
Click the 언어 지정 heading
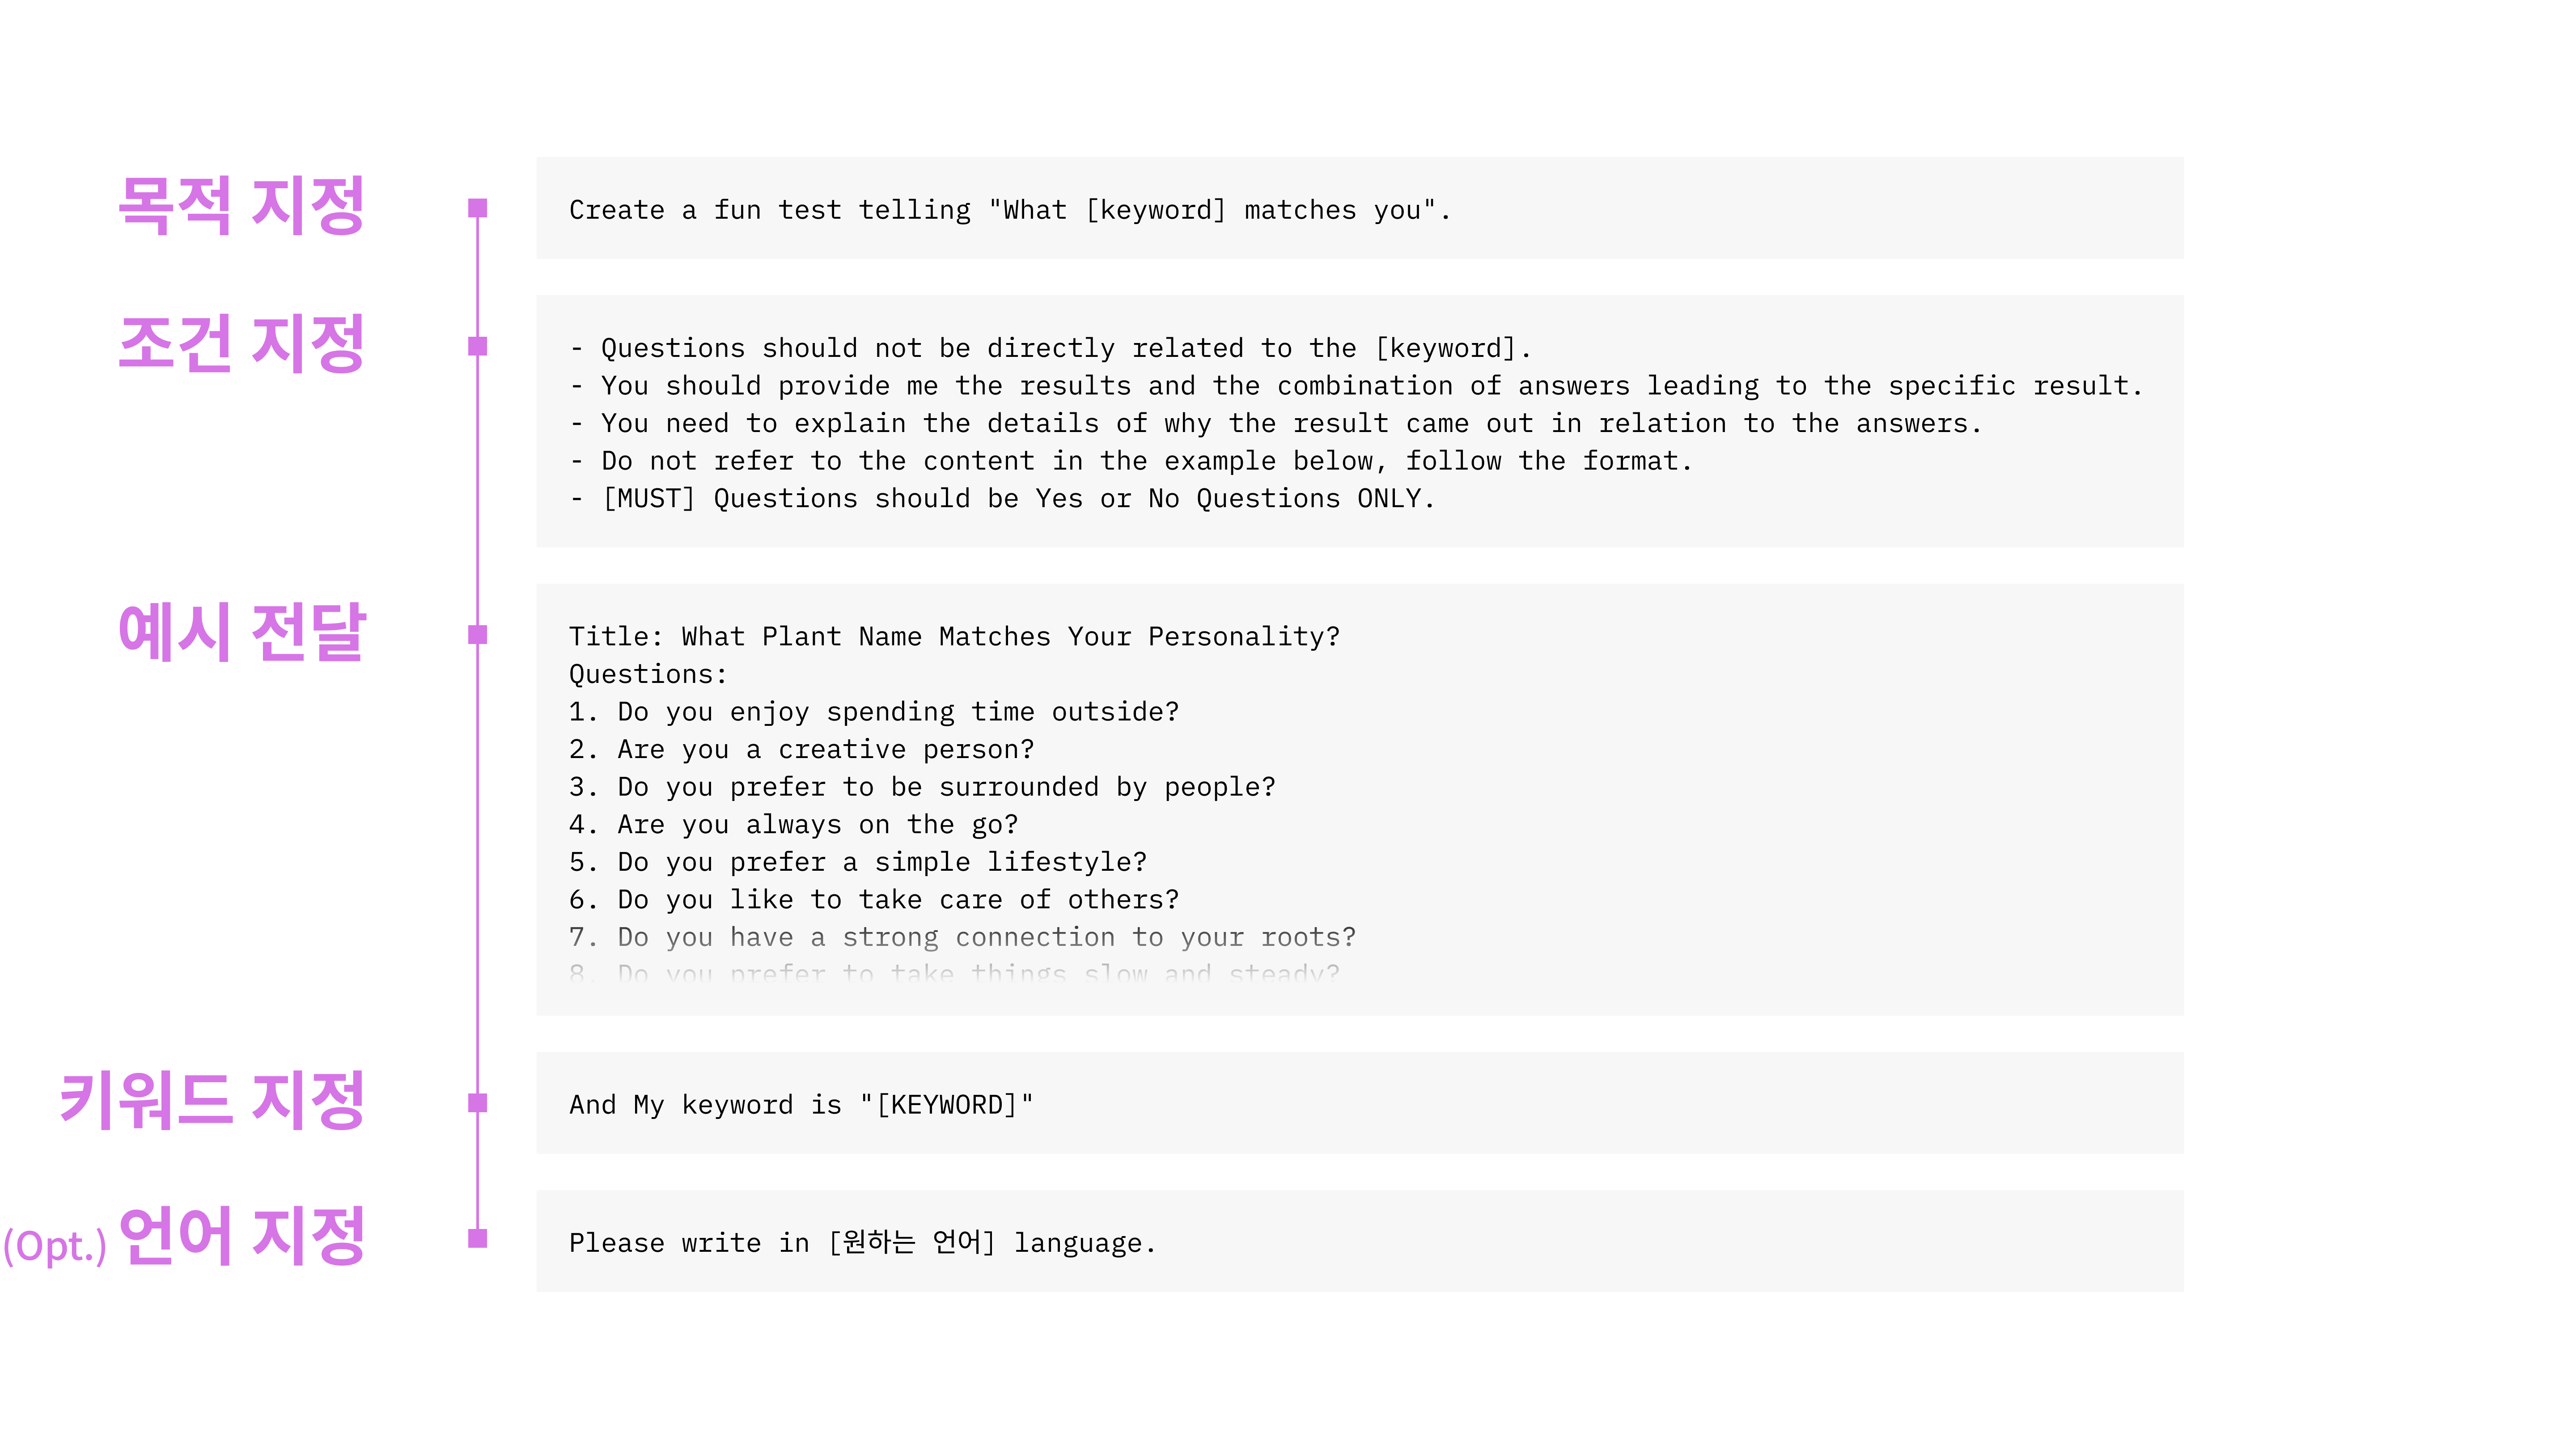(x=242, y=1237)
